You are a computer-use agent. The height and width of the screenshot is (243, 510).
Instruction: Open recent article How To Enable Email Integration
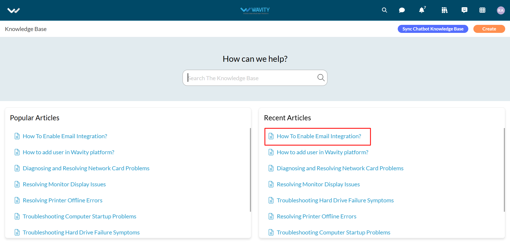click(319, 136)
